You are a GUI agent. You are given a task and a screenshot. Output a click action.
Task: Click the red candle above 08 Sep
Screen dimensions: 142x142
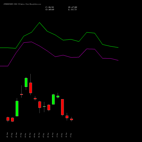pos(49,107)
